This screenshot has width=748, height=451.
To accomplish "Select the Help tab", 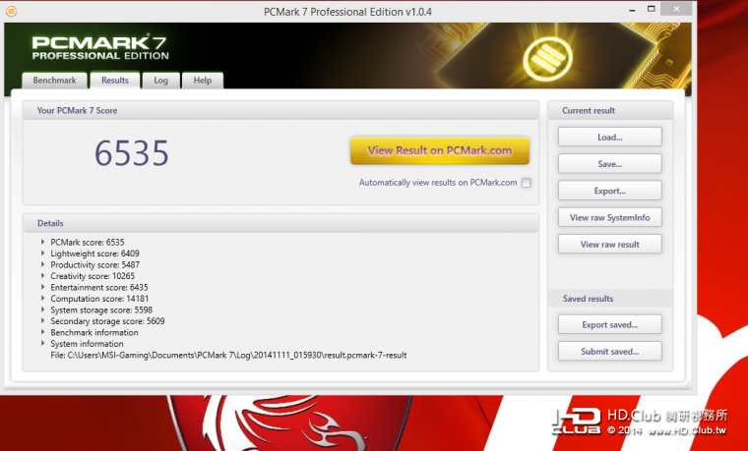I will 203,81.
